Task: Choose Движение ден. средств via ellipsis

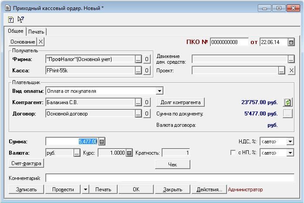Action: point(291,59)
